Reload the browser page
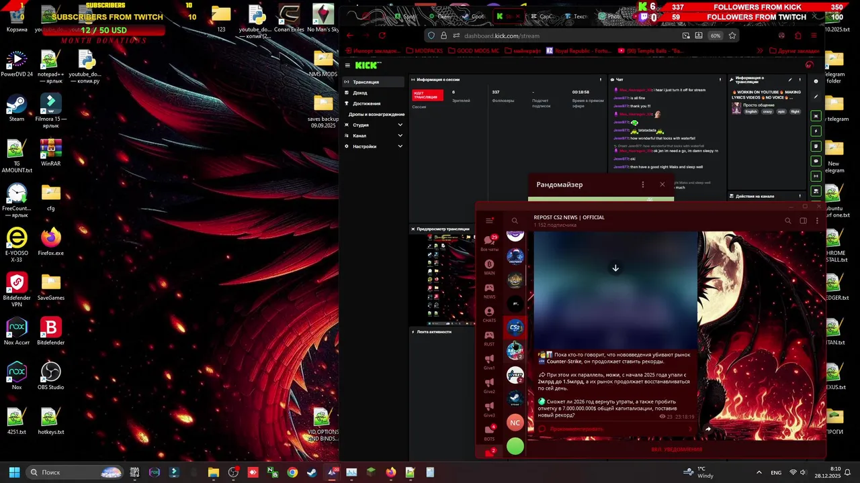Viewport: 860px width, 483px height. [x=382, y=36]
